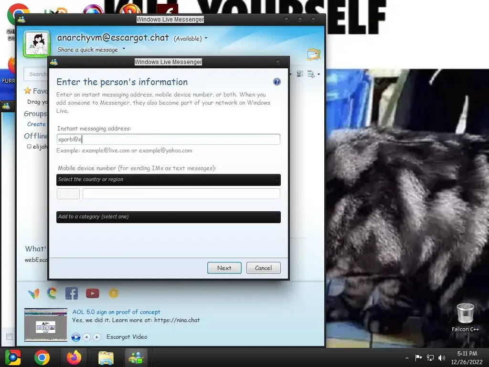Click the Next button
The height and width of the screenshot is (367, 489).
pos(224,268)
